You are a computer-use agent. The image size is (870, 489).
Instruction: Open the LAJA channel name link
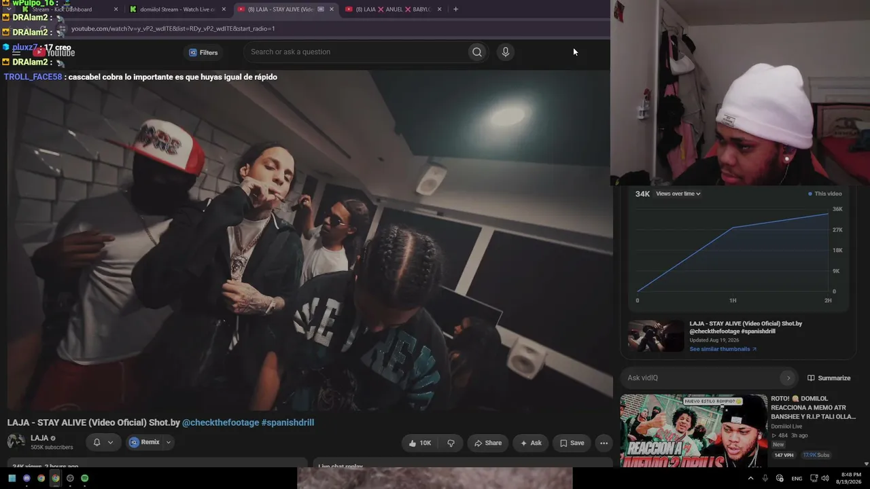point(39,438)
